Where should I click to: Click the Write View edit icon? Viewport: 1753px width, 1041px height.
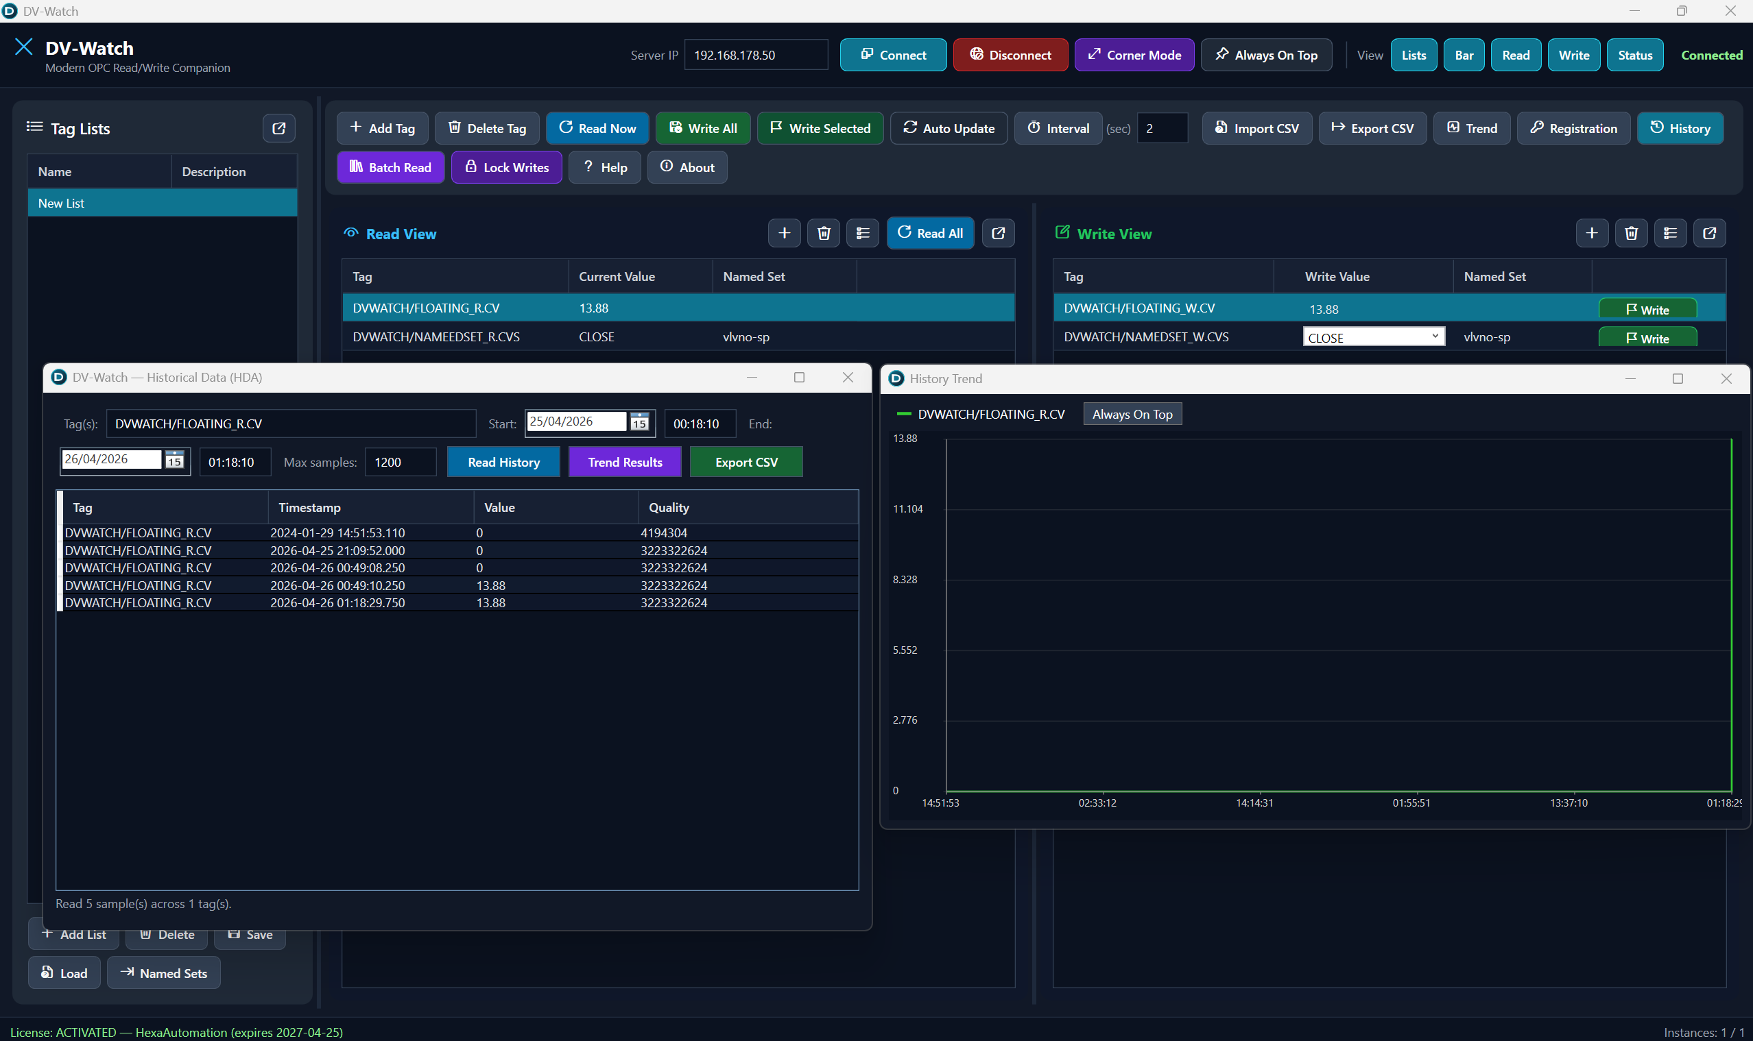1062,232
